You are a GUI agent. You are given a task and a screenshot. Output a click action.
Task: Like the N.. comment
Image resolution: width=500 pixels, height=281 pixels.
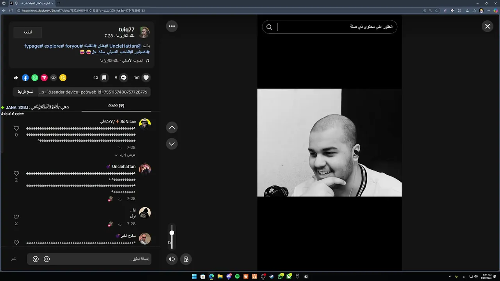16,217
